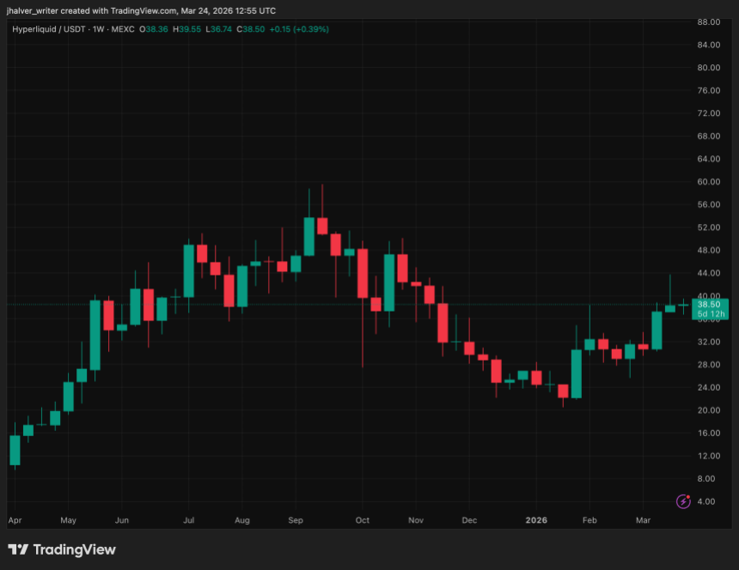Click the +0.15 (+0.39%) change value
The width and height of the screenshot is (739, 570).
pyautogui.click(x=299, y=29)
